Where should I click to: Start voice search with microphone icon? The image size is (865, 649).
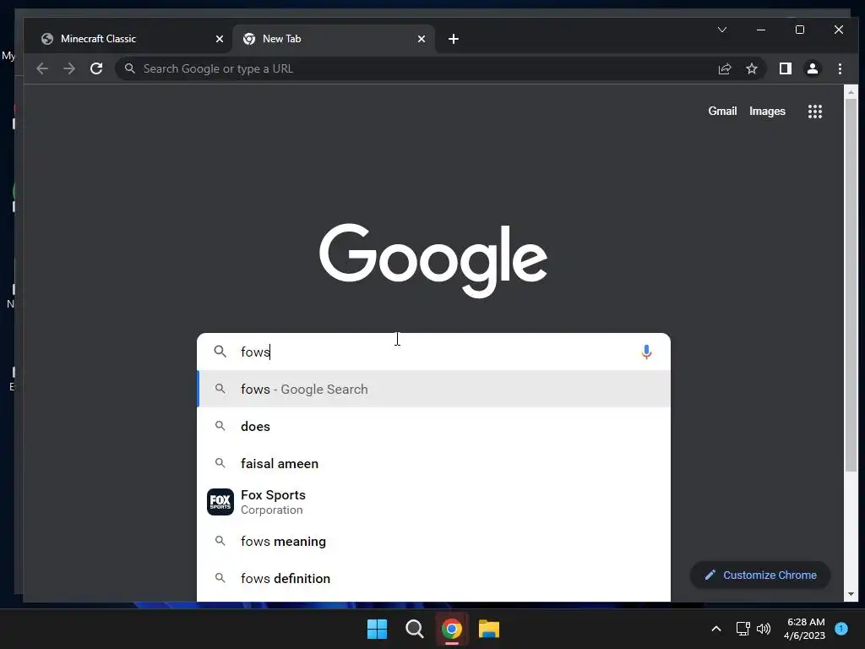[x=646, y=352]
